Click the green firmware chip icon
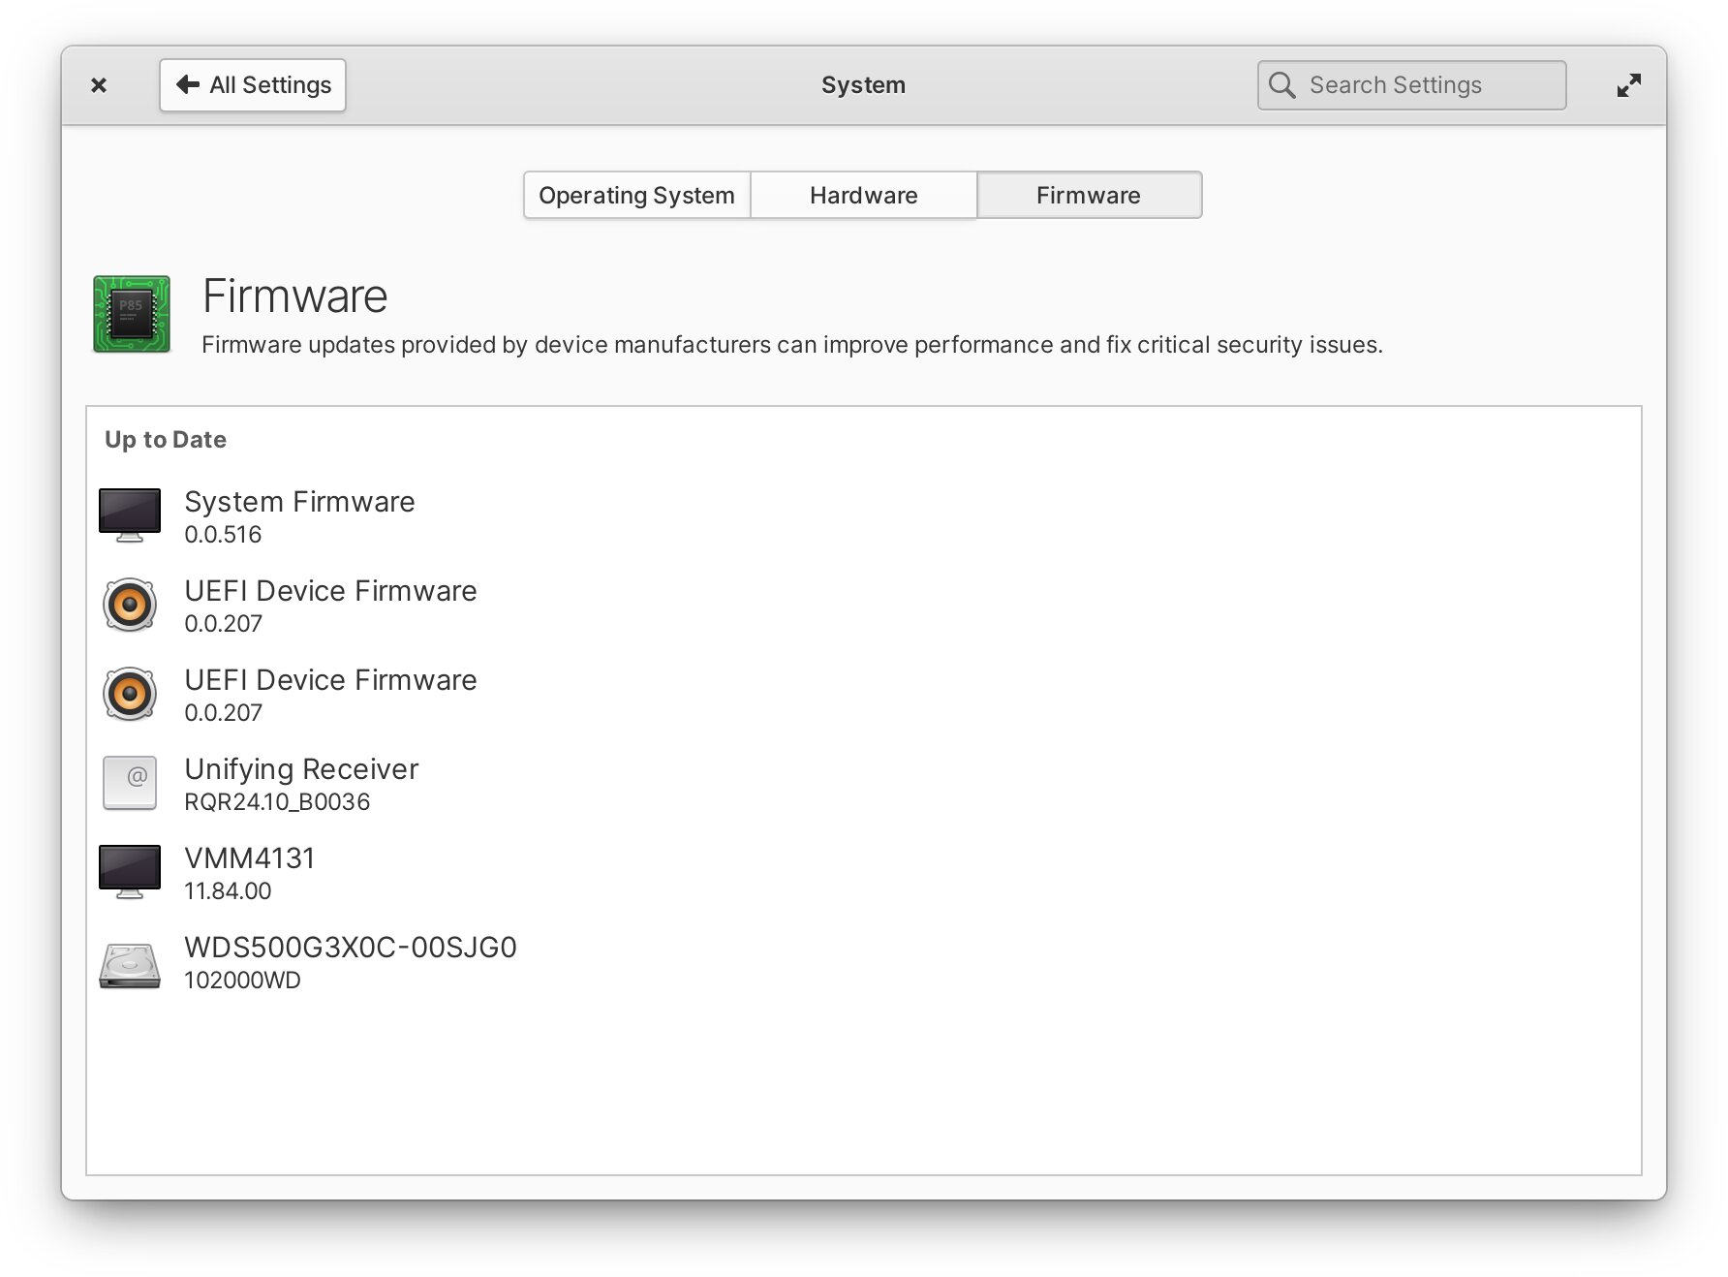Screen dimensions: 1728x1277 [132, 315]
